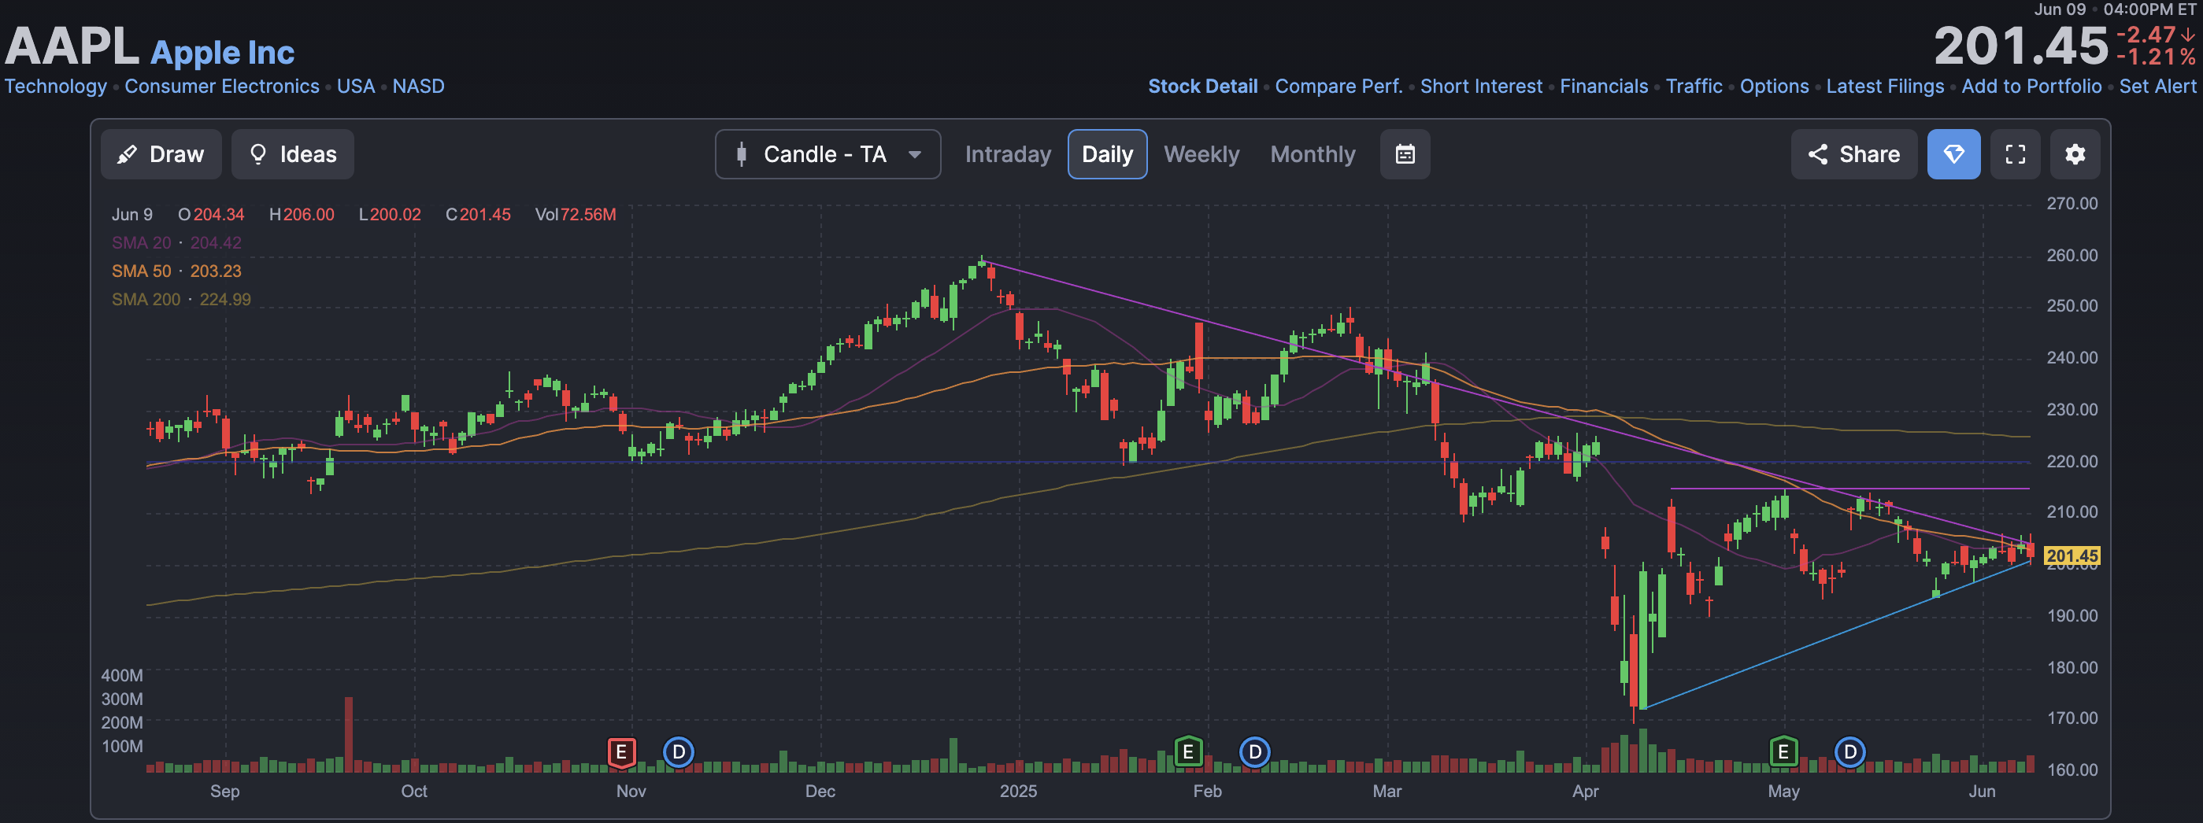Viewport: 2203px width, 823px height.
Task: Click the blue diamond premium icon
Action: pos(1953,154)
